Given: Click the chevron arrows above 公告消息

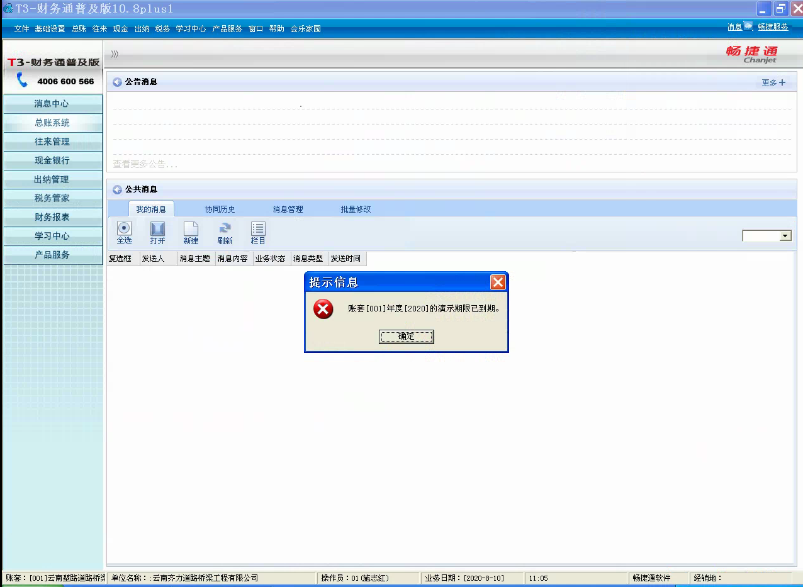Looking at the screenshot, I should (x=115, y=54).
